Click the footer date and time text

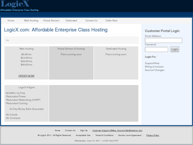pyautogui.click(x=96, y=141)
